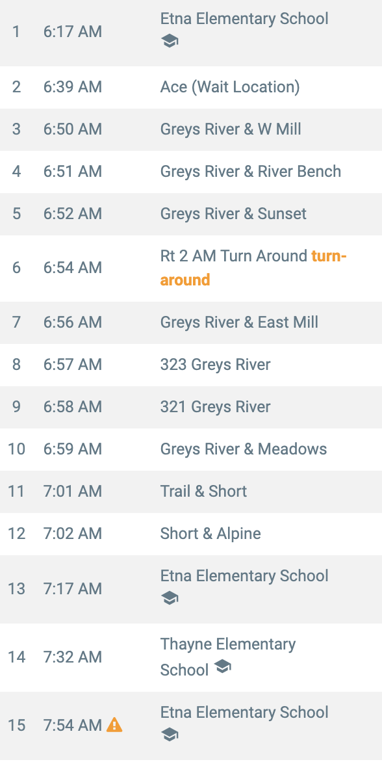Image resolution: width=382 pixels, height=762 pixels.
Task: Select the Short & Alpine stop
Action: pyautogui.click(x=191, y=534)
